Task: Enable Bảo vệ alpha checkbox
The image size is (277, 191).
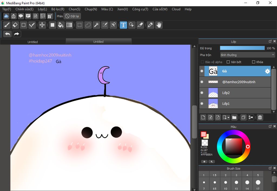Action: coord(202,62)
